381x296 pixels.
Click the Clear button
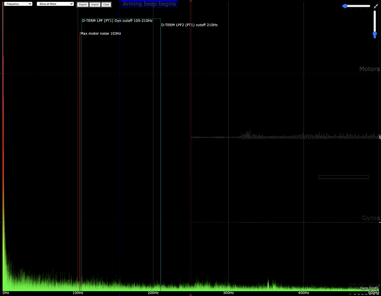point(106,5)
